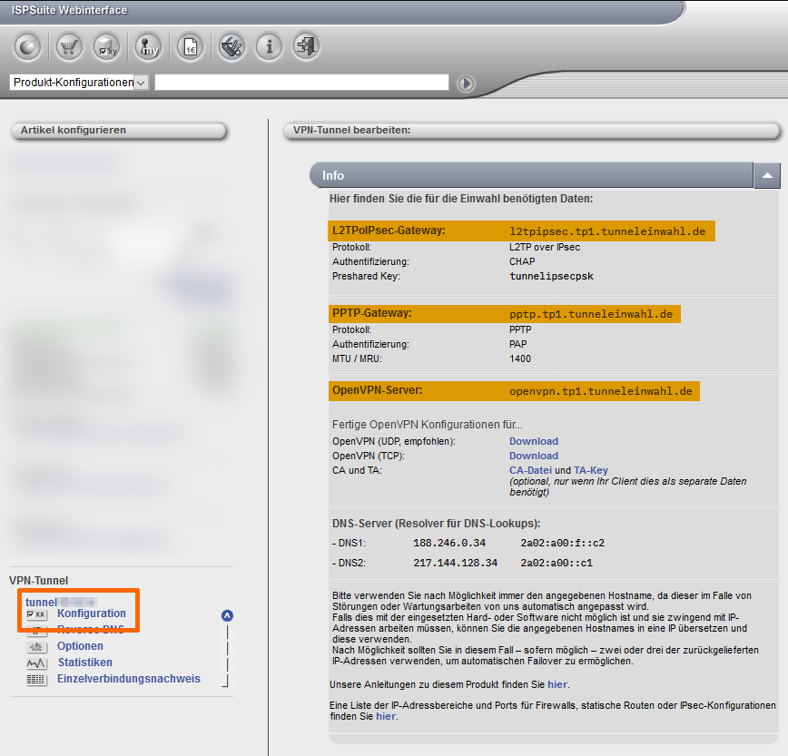Download the OpenVPN UDP configuration
Screen dimensions: 788x756
pyautogui.click(x=533, y=442)
